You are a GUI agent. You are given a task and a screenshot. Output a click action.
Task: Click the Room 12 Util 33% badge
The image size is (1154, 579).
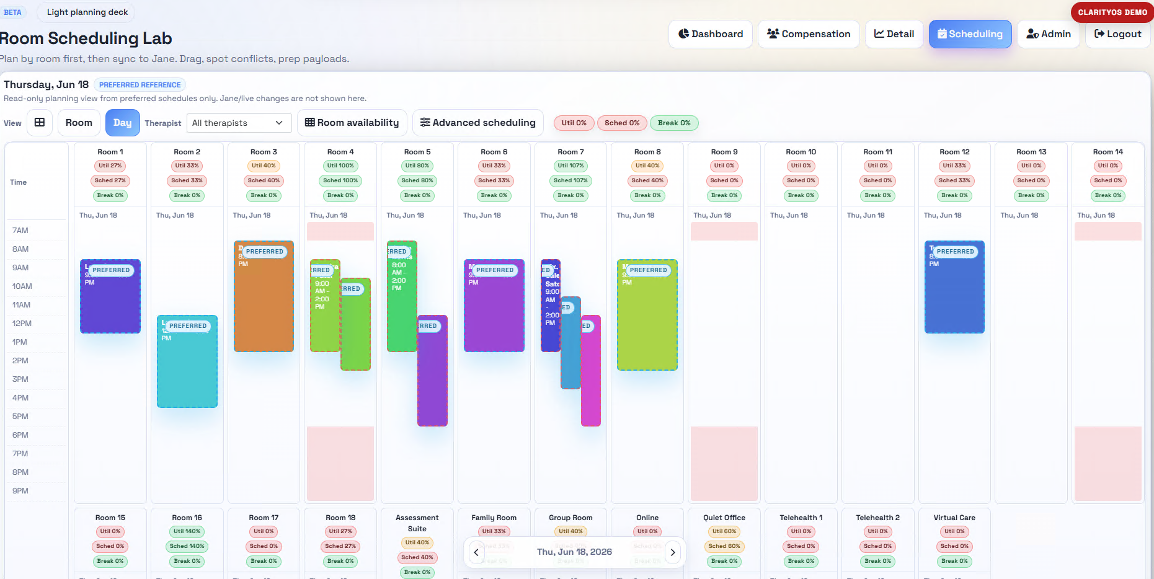(x=954, y=166)
